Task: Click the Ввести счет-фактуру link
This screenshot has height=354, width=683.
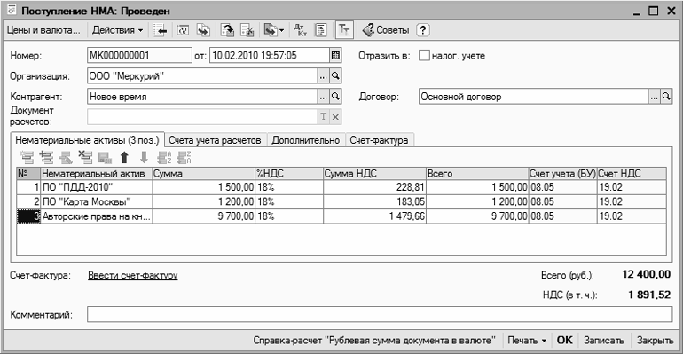Action: [133, 275]
